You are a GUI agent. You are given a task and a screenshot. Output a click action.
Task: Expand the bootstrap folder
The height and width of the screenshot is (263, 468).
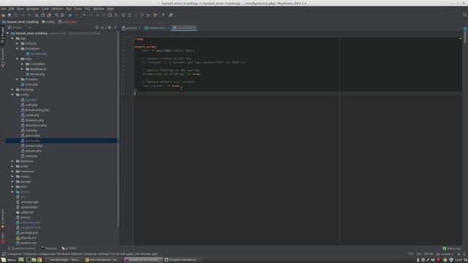coord(12,89)
